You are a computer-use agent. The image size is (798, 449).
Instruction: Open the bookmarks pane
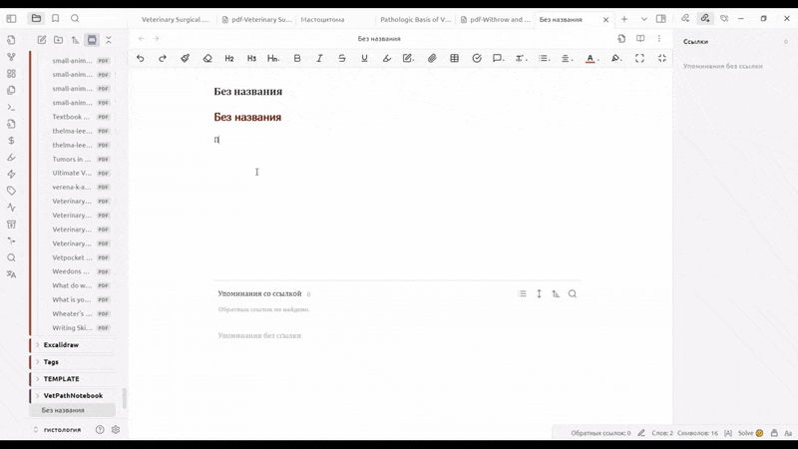(x=56, y=18)
